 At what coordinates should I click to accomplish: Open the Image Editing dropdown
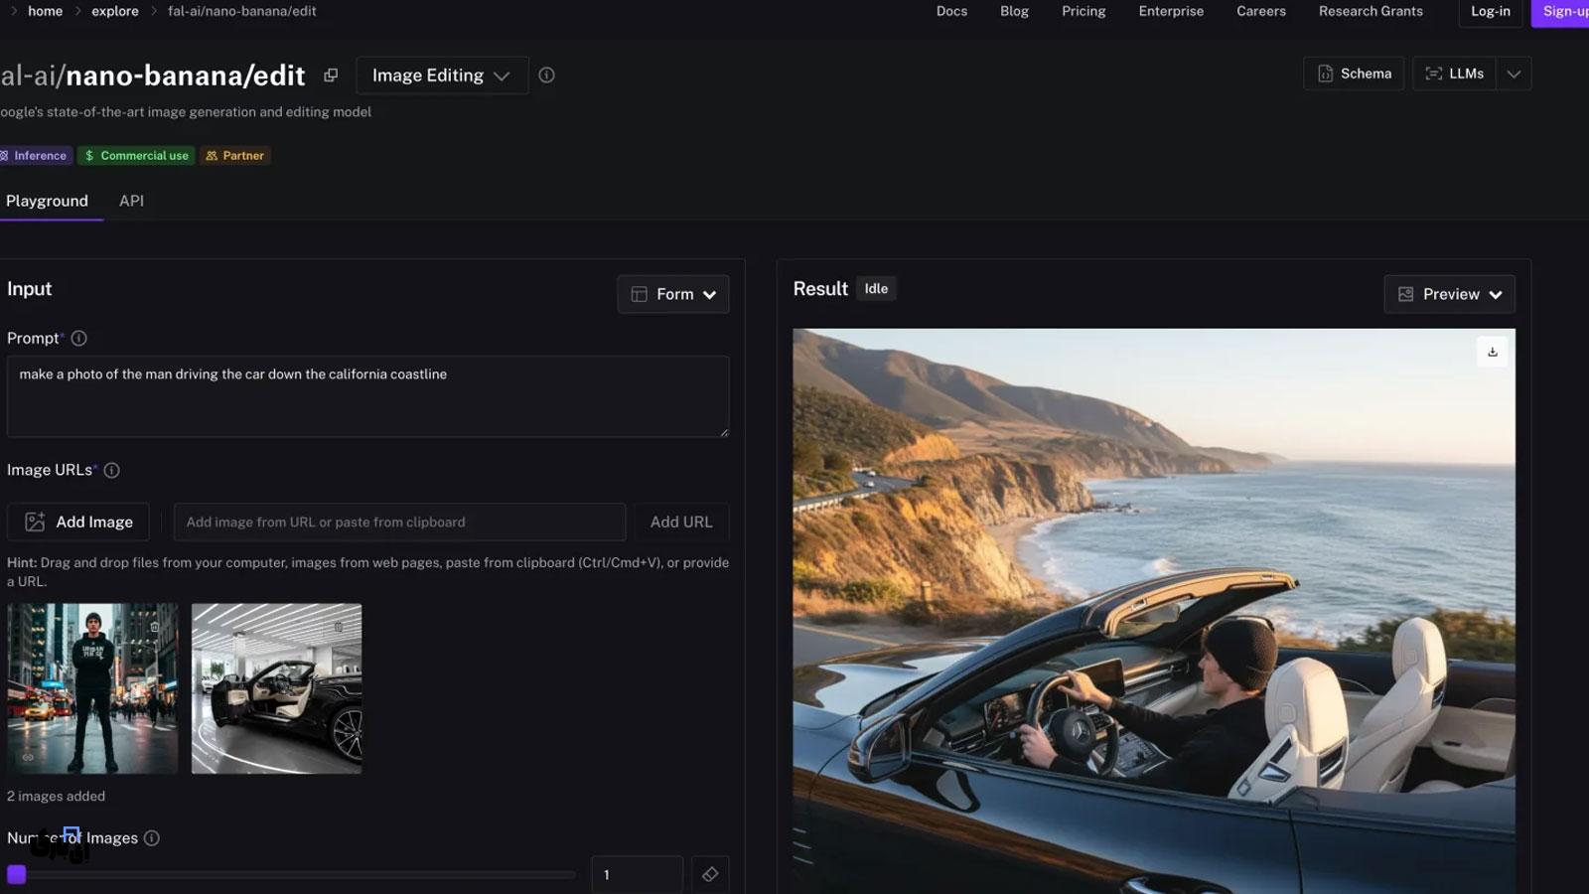click(x=441, y=75)
